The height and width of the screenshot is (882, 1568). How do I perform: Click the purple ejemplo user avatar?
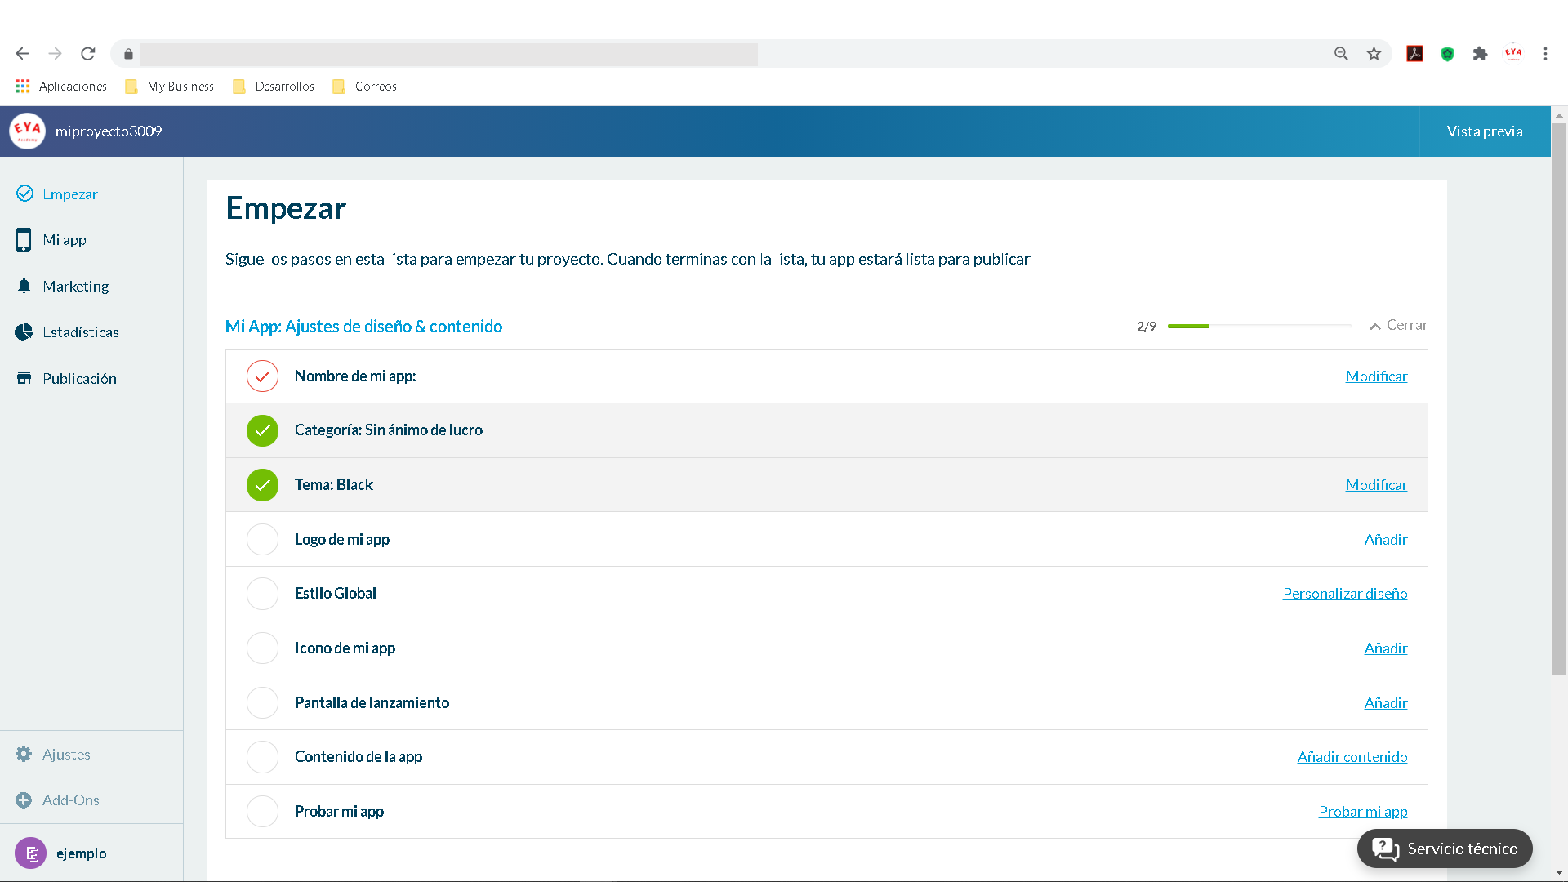pos(30,853)
